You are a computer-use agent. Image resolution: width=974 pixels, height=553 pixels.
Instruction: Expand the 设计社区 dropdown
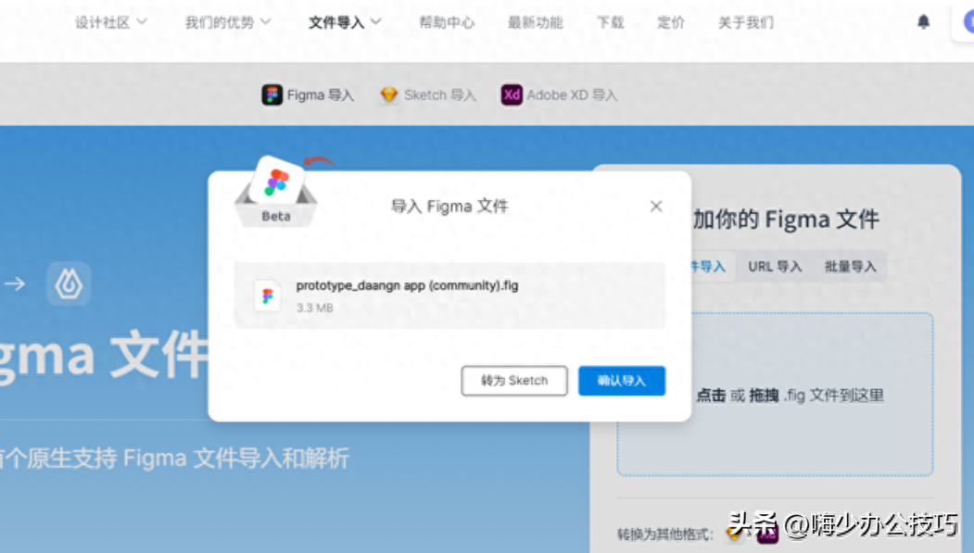[111, 22]
